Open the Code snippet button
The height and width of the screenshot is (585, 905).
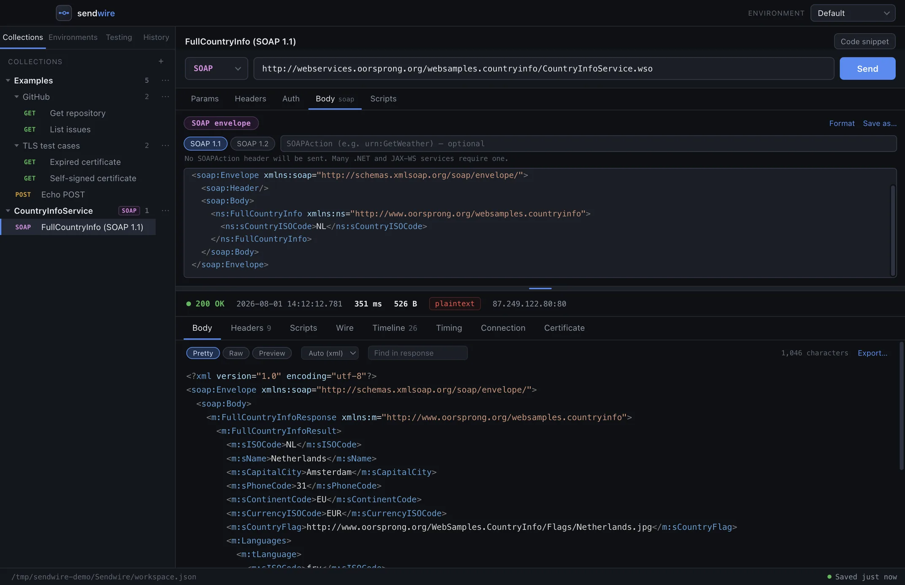(864, 41)
